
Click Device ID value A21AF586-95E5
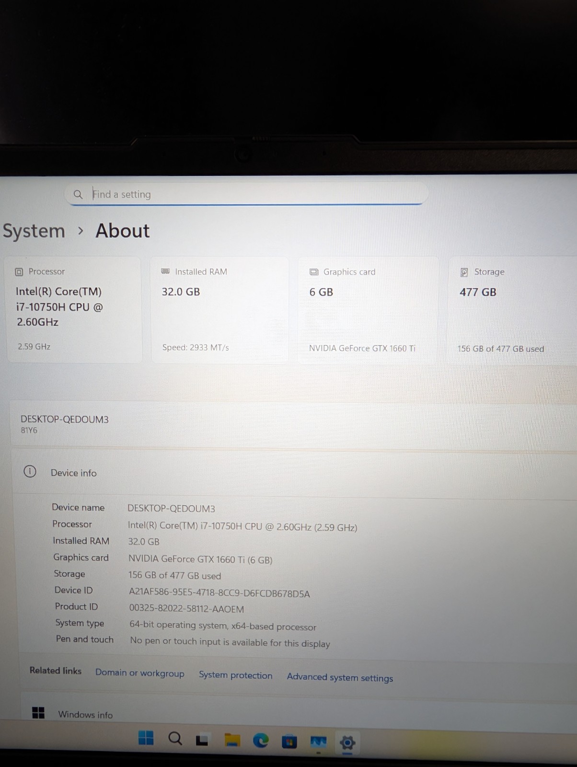pos(219,593)
